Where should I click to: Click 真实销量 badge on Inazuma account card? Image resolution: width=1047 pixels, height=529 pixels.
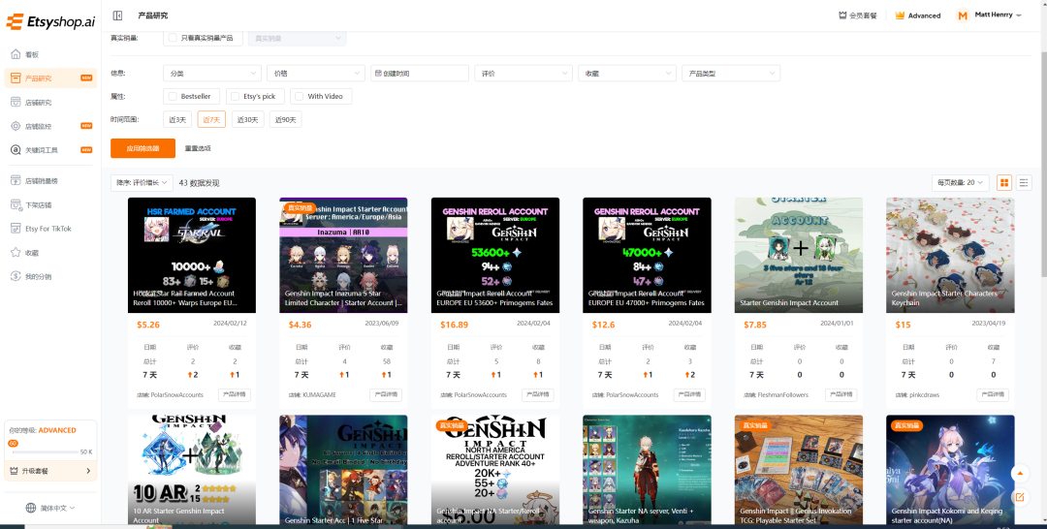300,208
